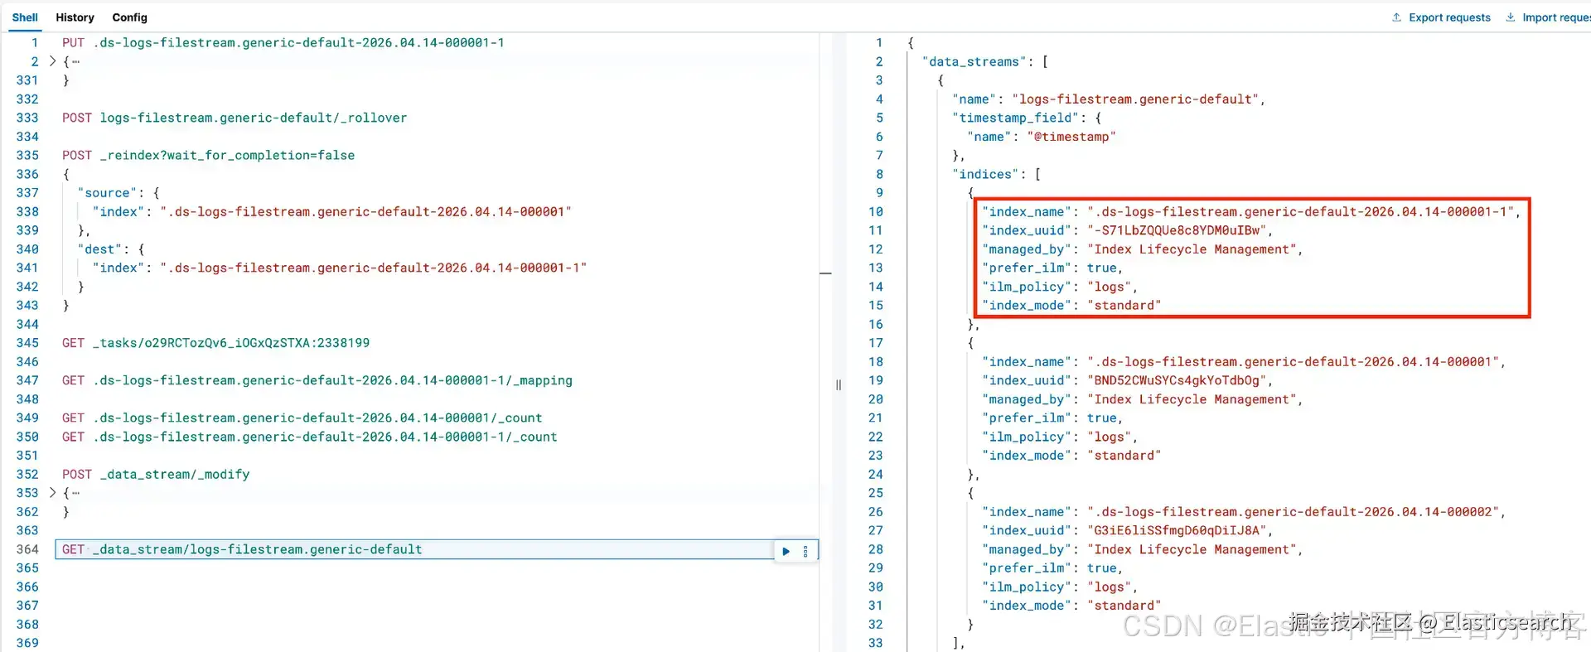
Task: Run the GET _data_stream request with play button
Action: coord(786,551)
